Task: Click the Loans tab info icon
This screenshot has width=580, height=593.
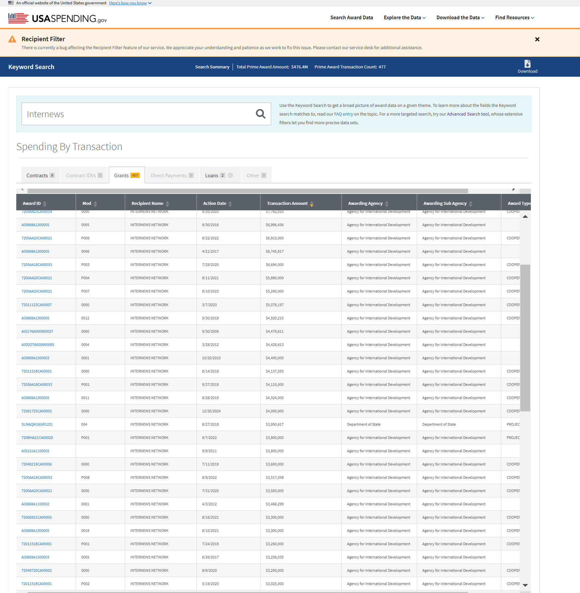Action: [230, 175]
